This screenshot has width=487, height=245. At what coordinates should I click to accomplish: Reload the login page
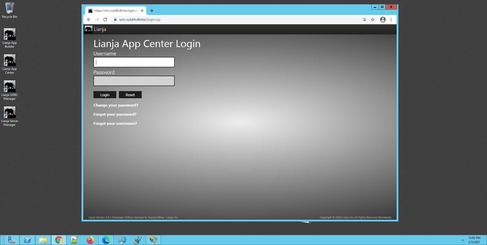(x=105, y=19)
